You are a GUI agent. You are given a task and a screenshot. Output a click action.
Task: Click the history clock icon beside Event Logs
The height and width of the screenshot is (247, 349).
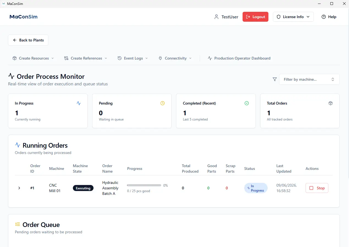[120, 58]
